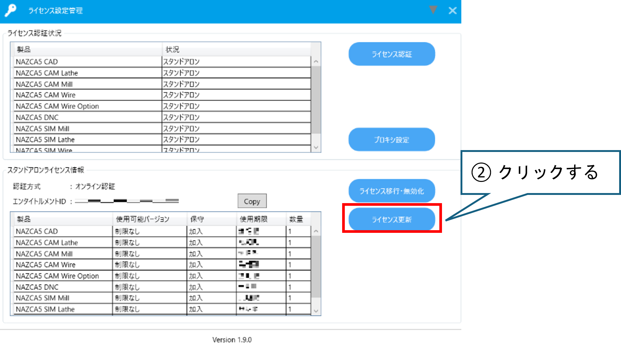Select NAZCA5 SIM Lathe in lower table
Screen dimensions: 621x345
click(x=162, y=309)
